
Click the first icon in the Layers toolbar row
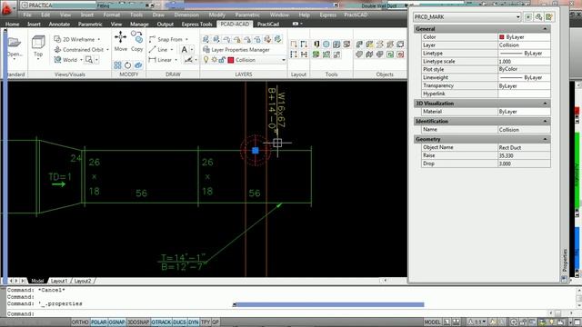click(206, 39)
